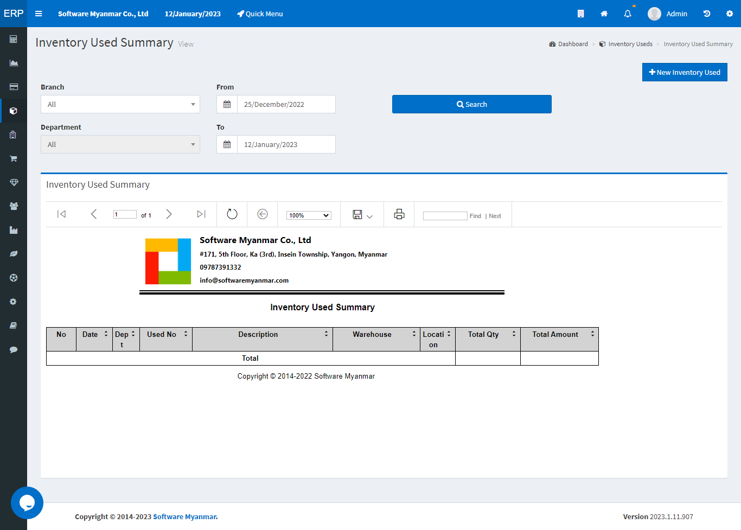741x530 pixels.
Task: Click the Search button
Action: 472,104
